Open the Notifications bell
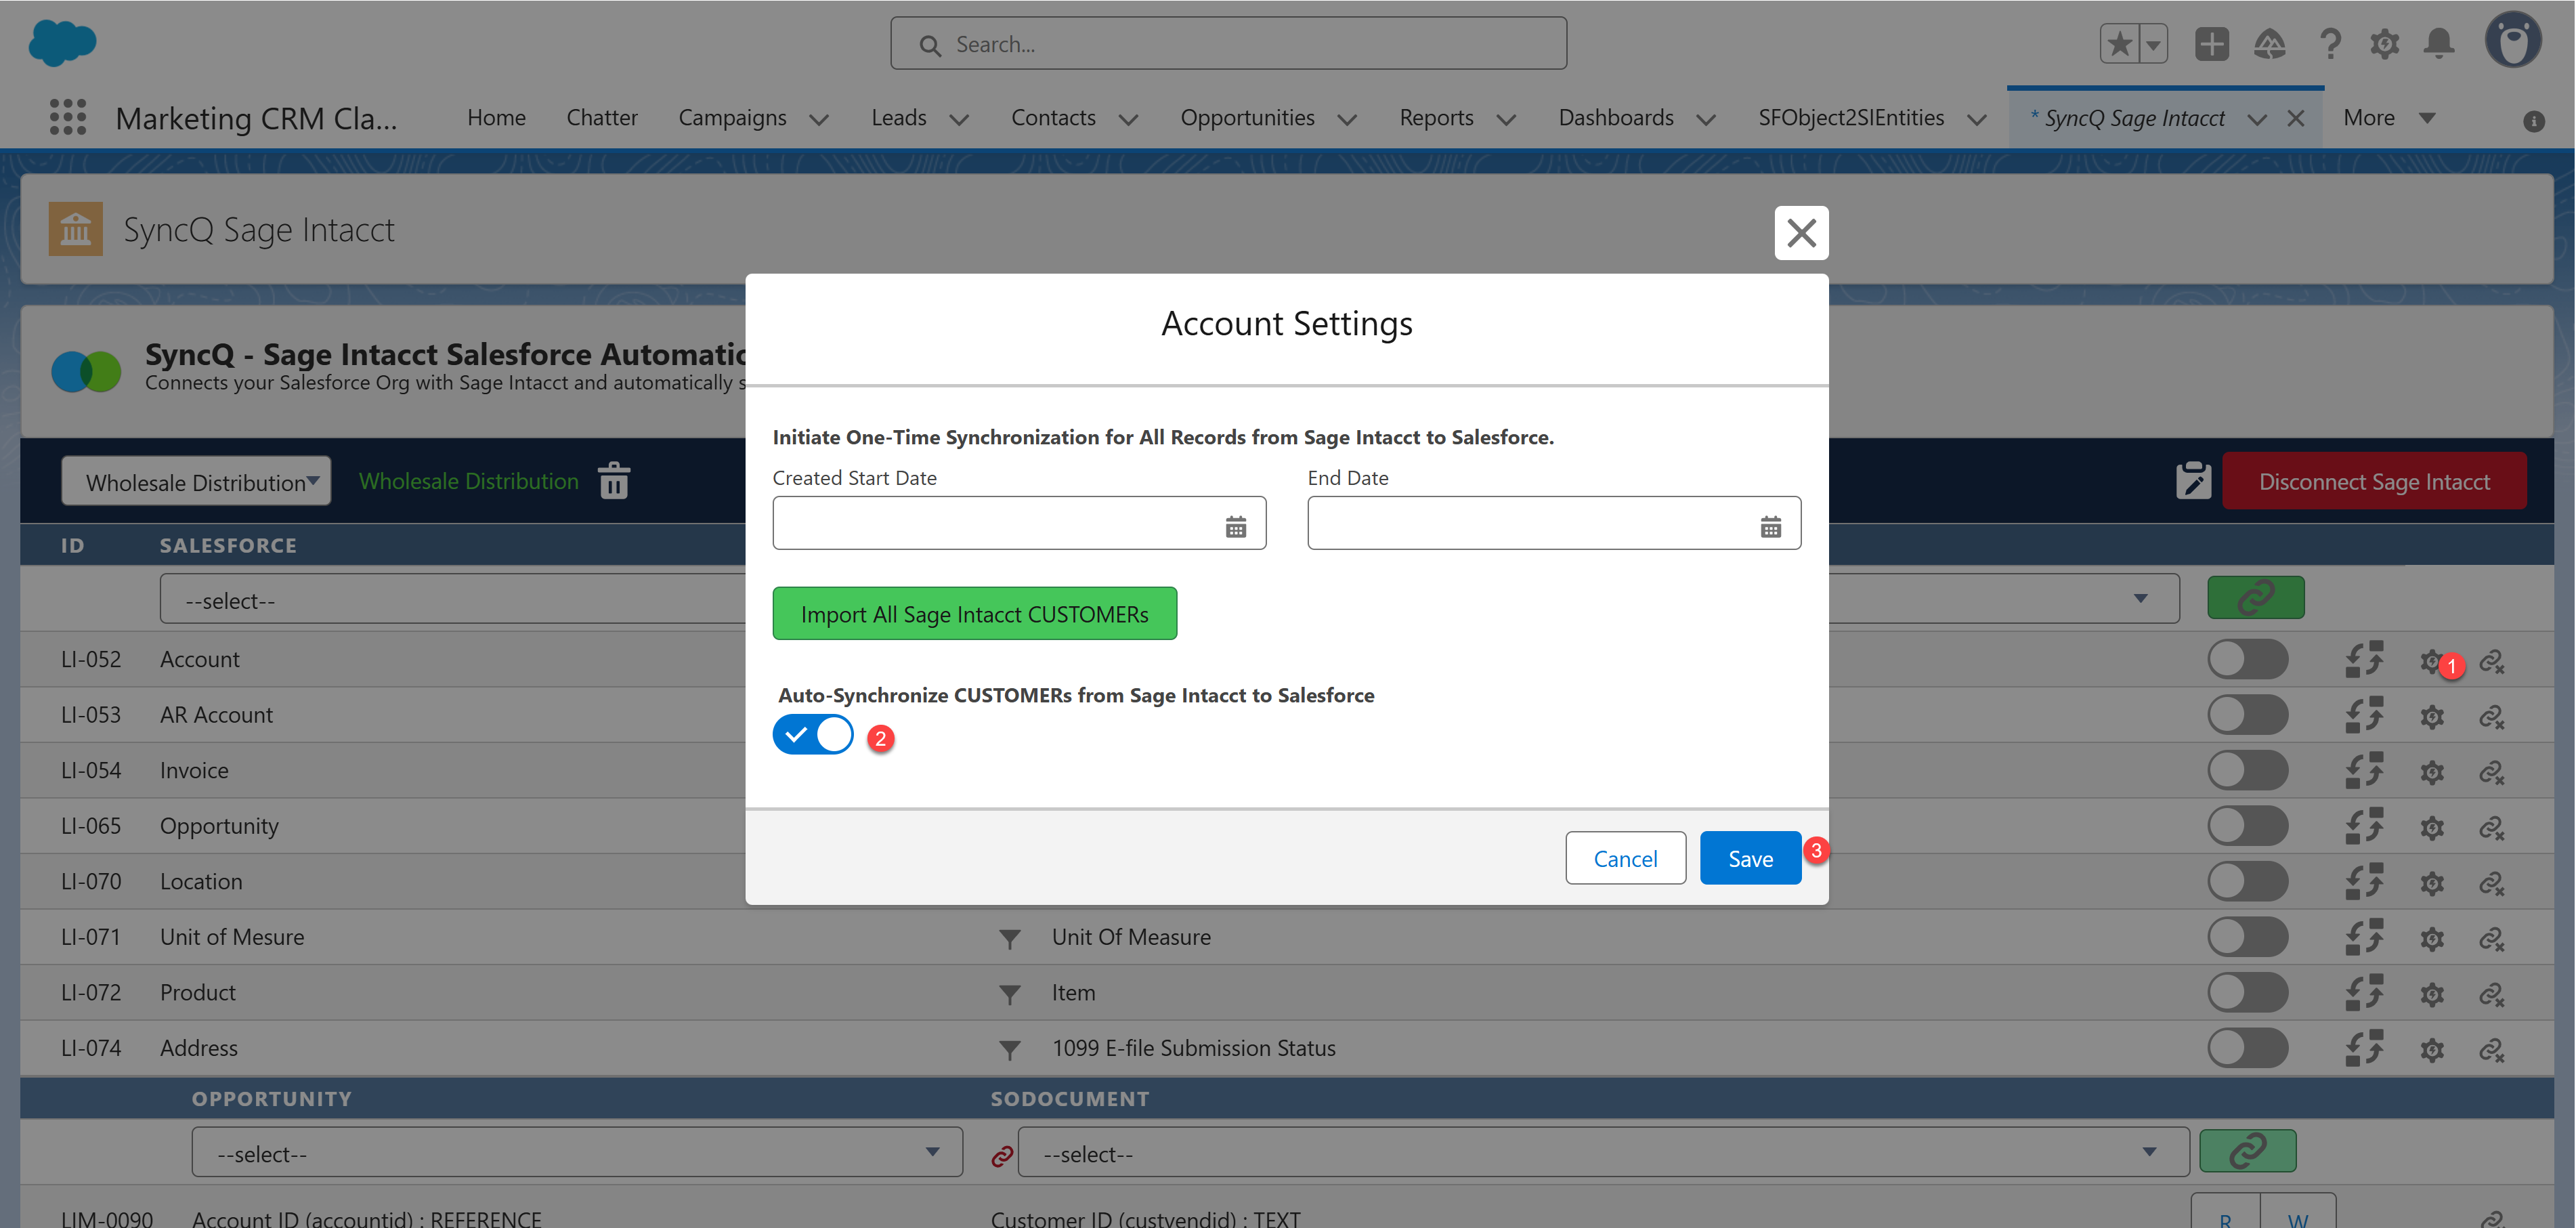2576x1228 pixels. [x=2439, y=44]
